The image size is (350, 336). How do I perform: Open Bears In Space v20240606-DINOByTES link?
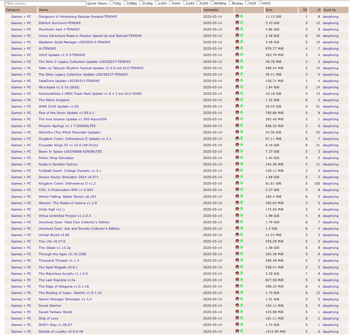click(x=70, y=151)
